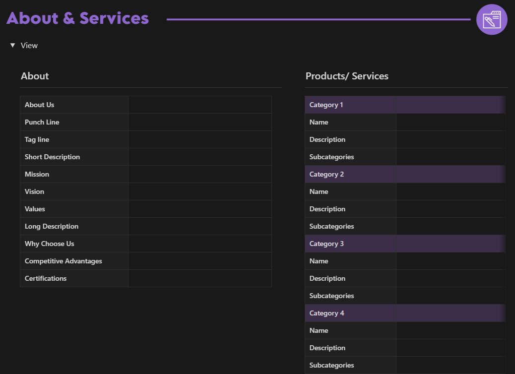Select the Vision label cell
This screenshot has height=374, width=515.
point(74,191)
